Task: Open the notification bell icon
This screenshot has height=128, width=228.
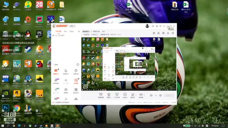Action: (168, 33)
